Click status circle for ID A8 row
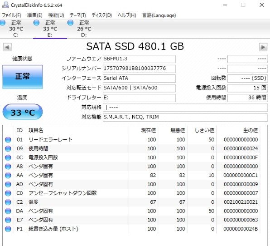Screen dimensions: 270x246 tap(8, 167)
